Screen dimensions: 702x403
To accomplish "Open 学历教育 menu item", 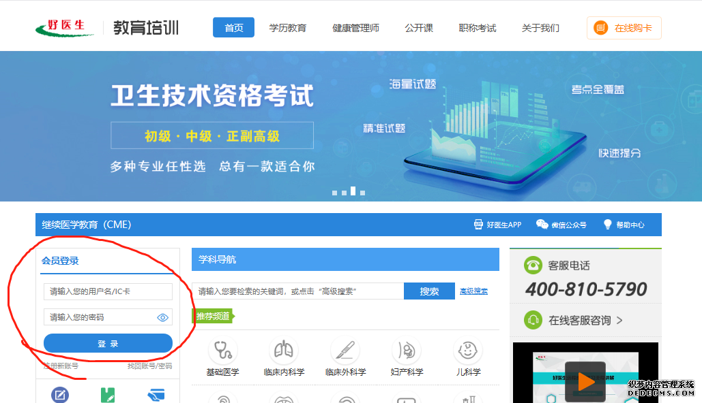I will point(288,28).
